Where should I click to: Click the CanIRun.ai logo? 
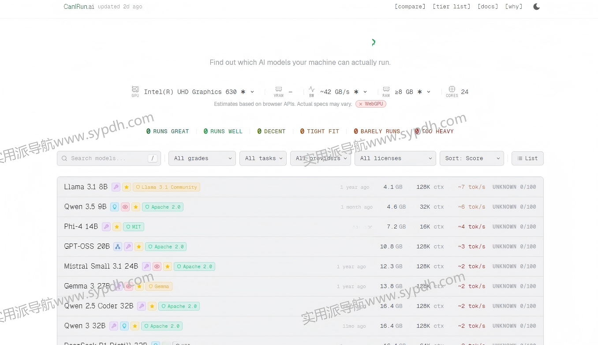(79, 6)
